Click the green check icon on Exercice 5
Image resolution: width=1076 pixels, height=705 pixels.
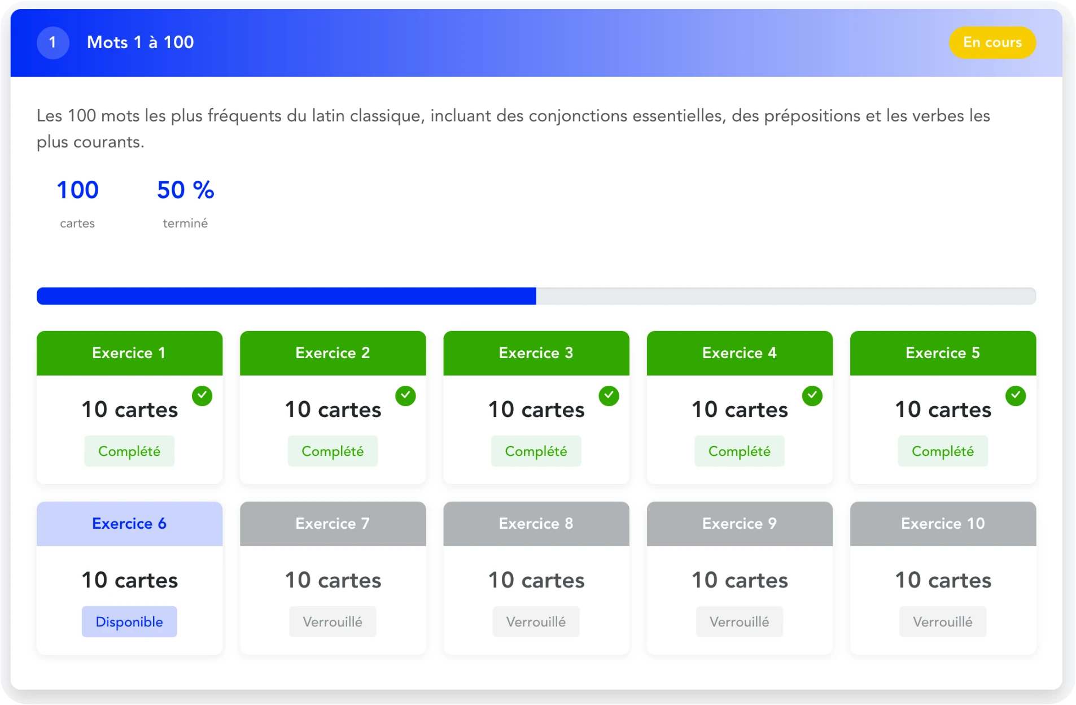point(1016,395)
